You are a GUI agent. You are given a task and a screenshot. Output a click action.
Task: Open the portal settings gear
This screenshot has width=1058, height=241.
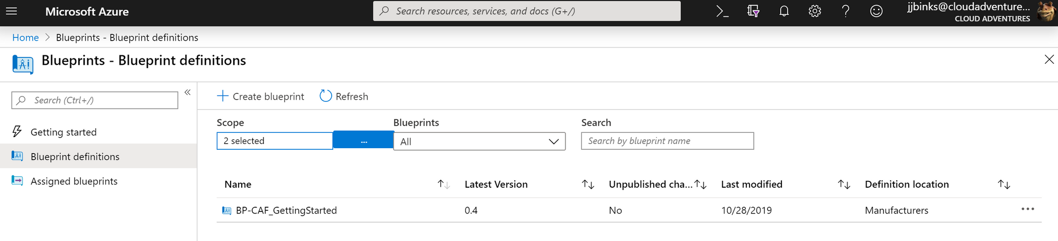click(815, 11)
